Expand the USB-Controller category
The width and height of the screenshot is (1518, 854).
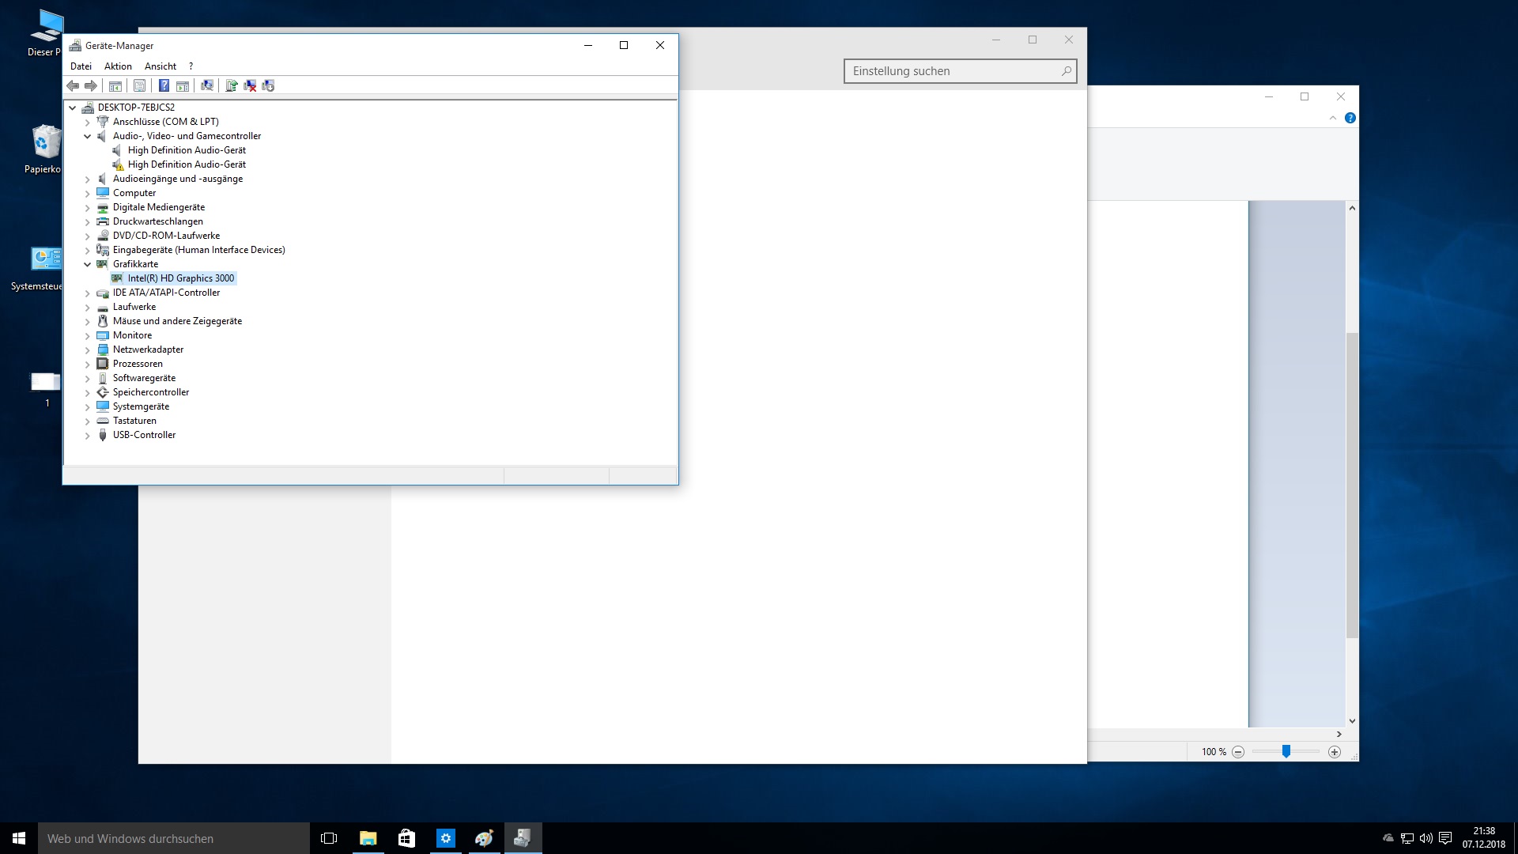click(88, 436)
